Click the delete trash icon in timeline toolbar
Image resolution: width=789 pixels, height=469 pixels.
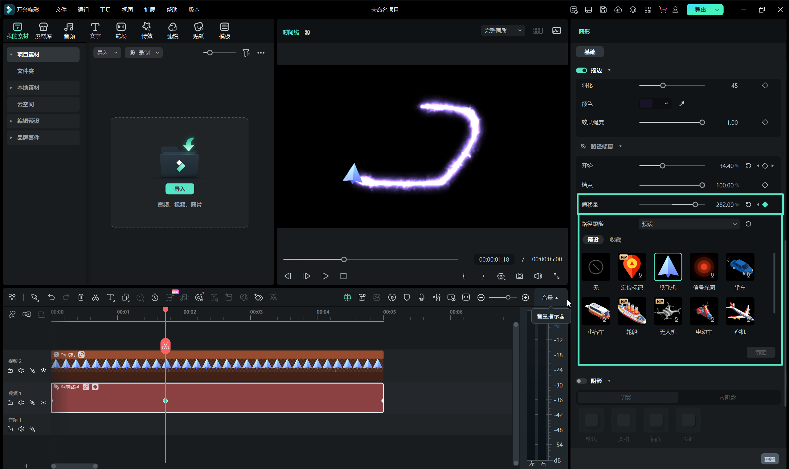(81, 297)
